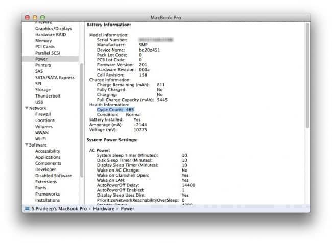This screenshot has height=243, width=332.
Task: Select Applications under Software
Action: tap(48, 157)
